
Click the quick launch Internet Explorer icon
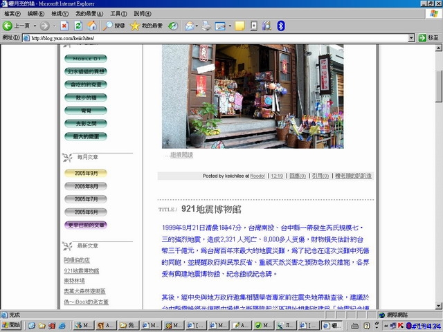[x=62, y=326]
